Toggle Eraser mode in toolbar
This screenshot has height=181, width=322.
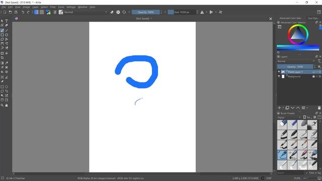tap(112, 12)
